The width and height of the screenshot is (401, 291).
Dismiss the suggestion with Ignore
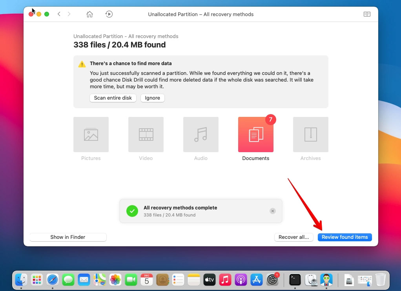pyautogui.click(x=152, y=98)
